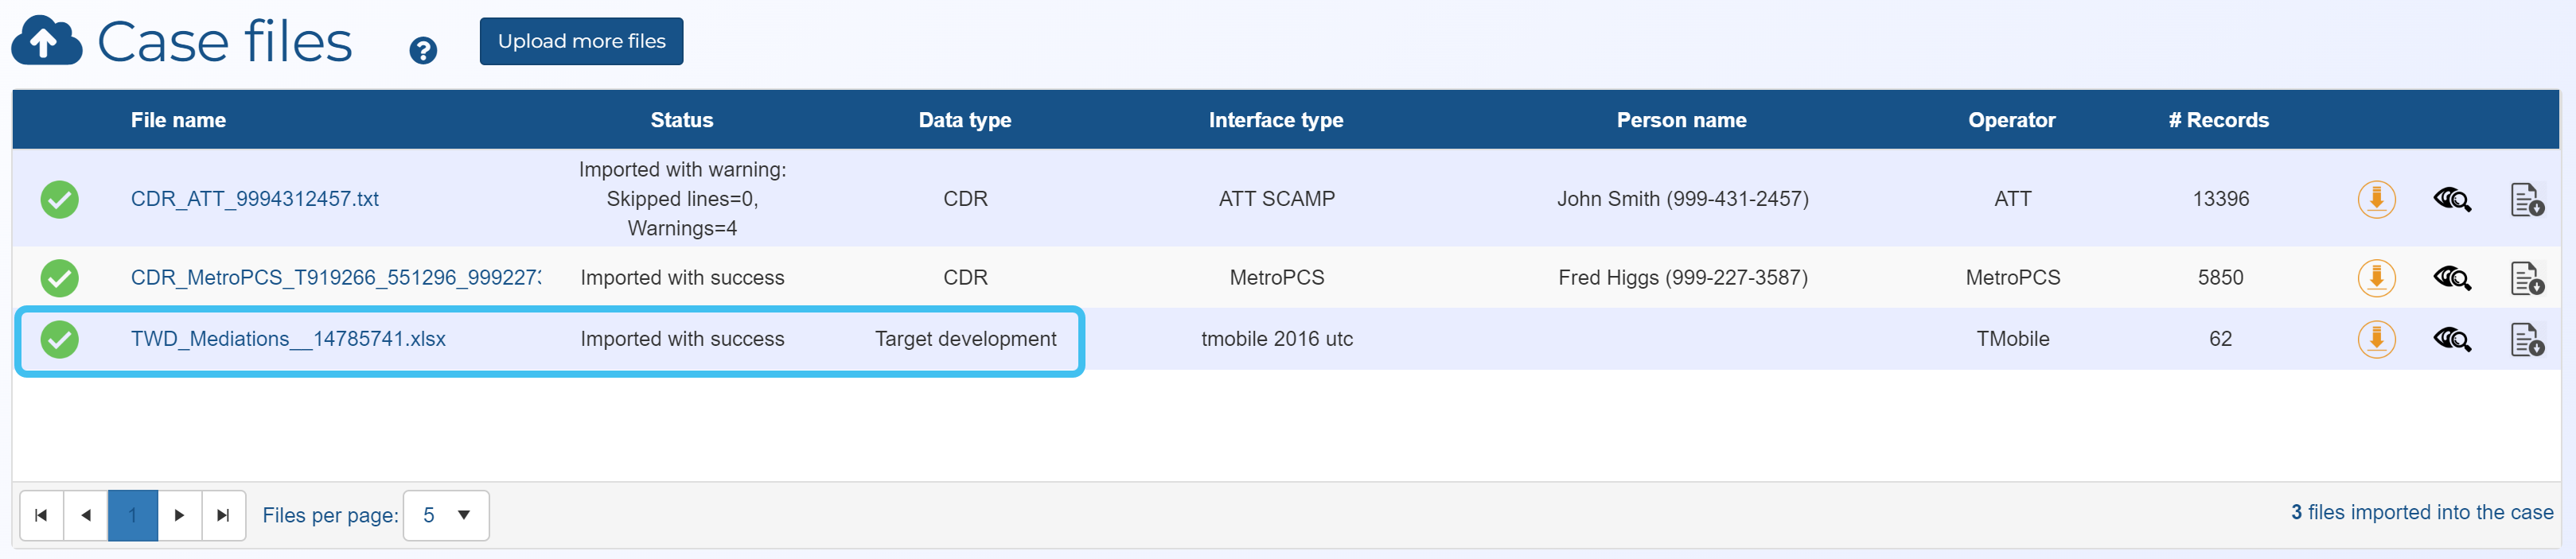Click green checkmark of the CDR_ATT file
The width and height of the screenshot is (2576, 559).
(60, 199)
